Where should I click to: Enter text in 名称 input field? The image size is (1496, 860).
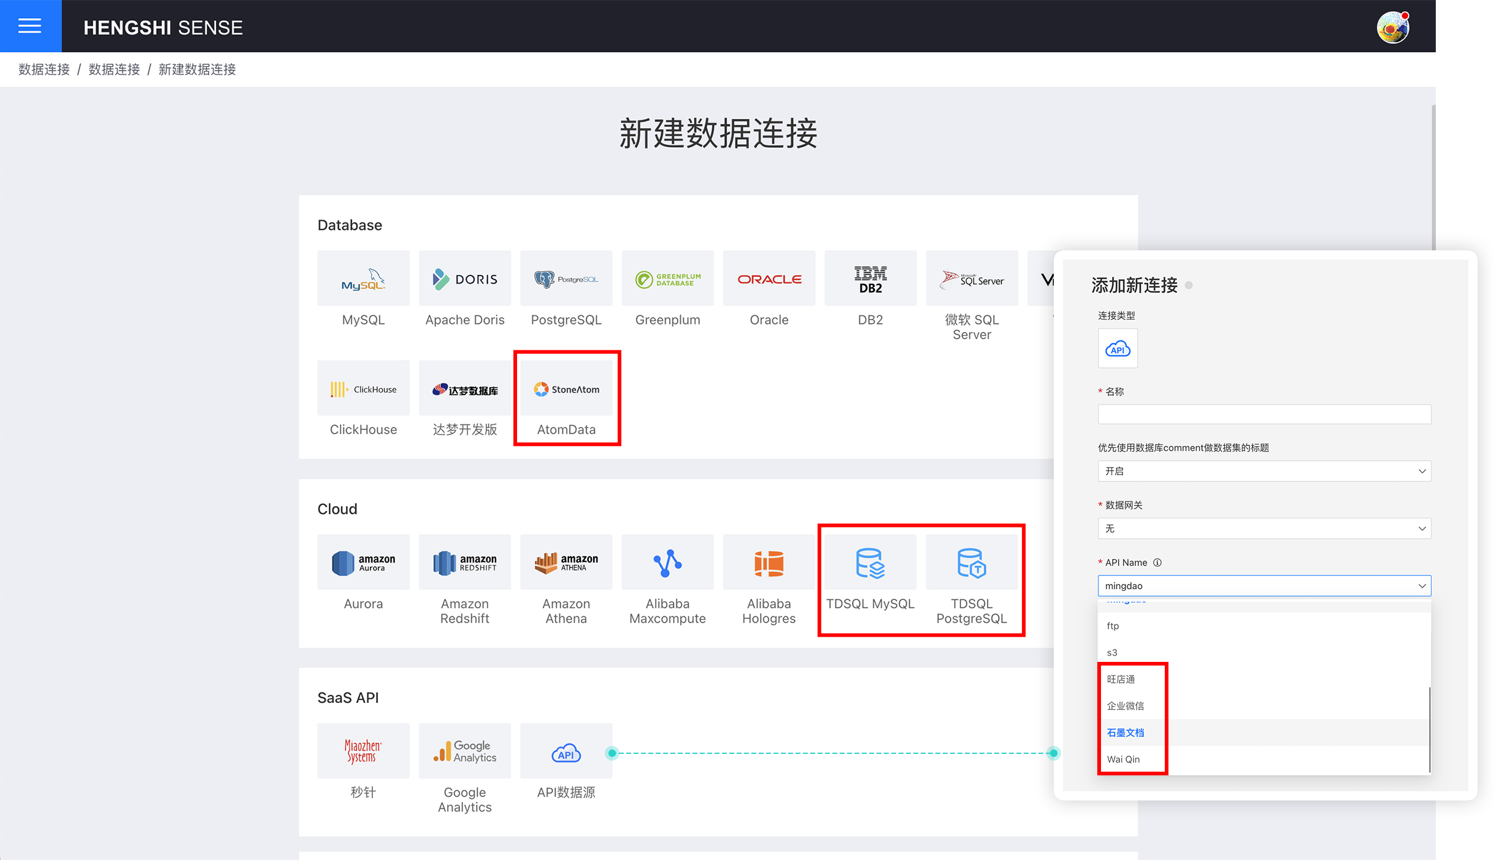click(1263, 415)
